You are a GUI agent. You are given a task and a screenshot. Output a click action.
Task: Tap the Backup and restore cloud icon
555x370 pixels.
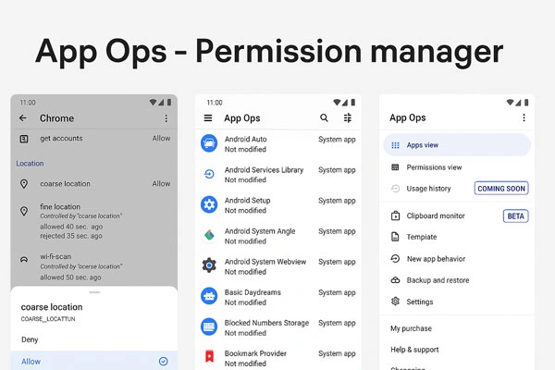395,280
